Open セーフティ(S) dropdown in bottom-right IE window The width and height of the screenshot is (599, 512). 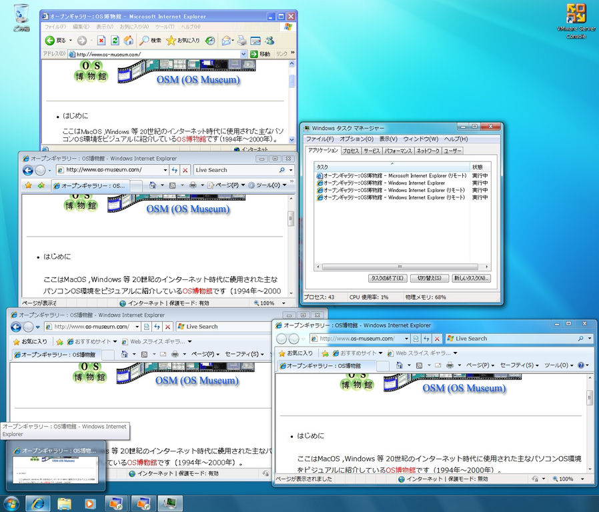point(519,365)
